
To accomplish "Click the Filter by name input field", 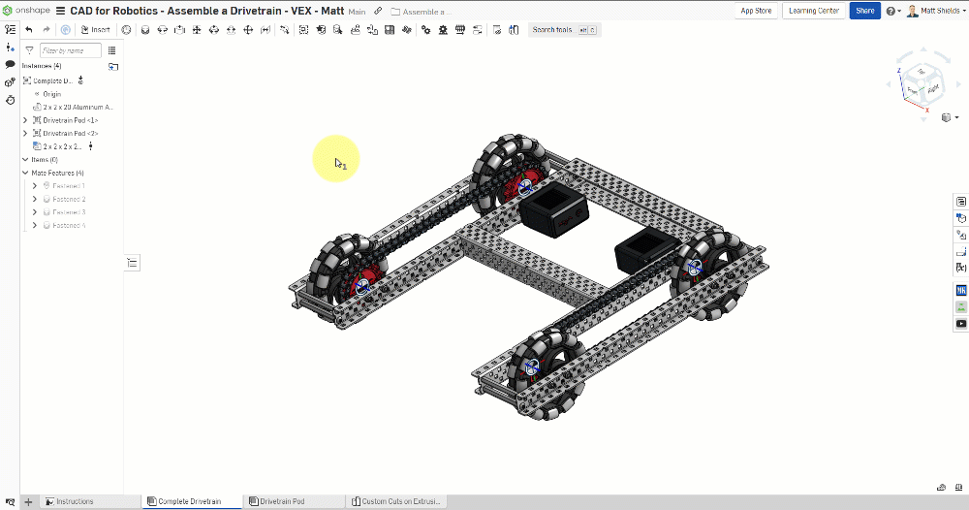I will (x=70, y=50).
